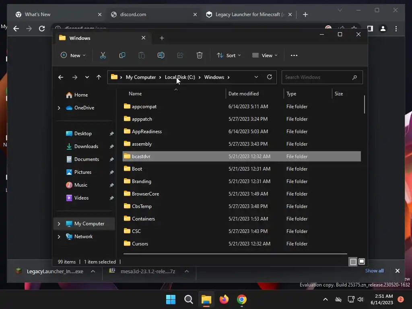The image size is (412, 309).
Task: Open a new Chrome tab
Action: point(305,14)
